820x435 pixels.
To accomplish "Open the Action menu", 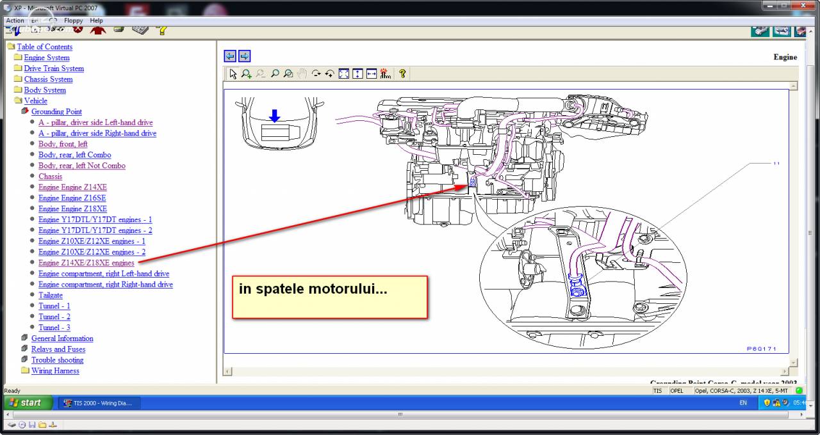I will [15, 20].
